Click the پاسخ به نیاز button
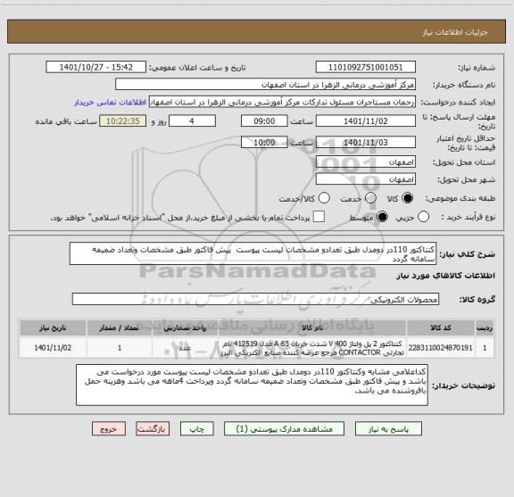 click(388, 429)
